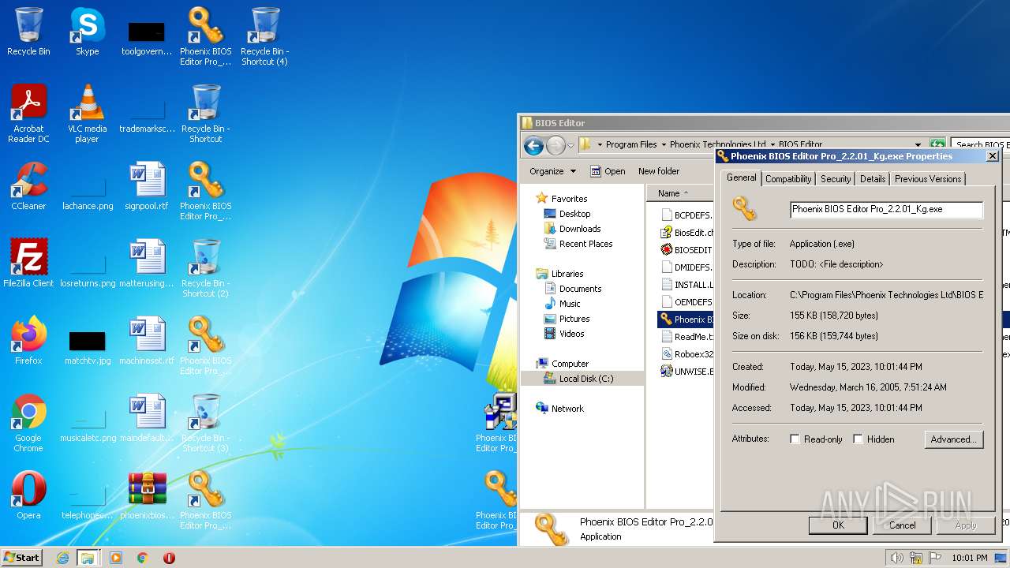Click the volume speaker tray icon

896,558
